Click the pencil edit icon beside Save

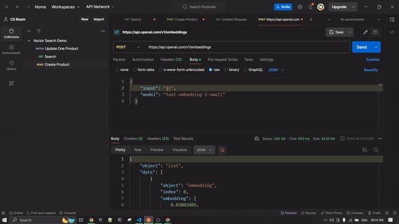point(365,32)
